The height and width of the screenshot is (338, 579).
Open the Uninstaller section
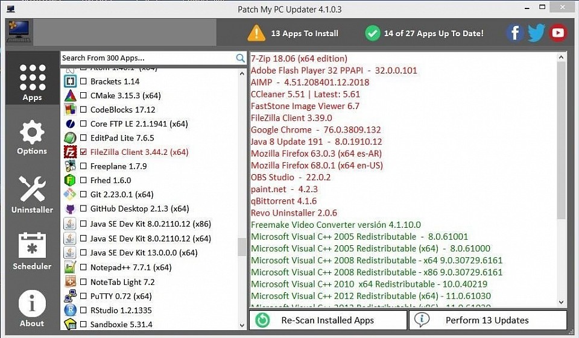(32, 195)
